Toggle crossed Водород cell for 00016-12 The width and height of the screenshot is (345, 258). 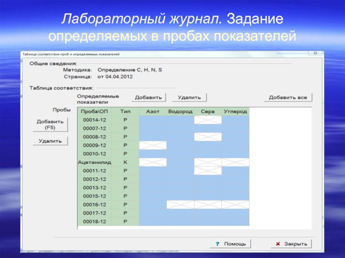[x=180, y=205]
